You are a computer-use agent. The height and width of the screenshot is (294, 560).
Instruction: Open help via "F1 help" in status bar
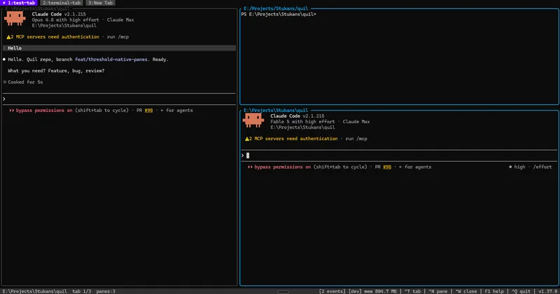pyautogui.click(x=494, y=291)
